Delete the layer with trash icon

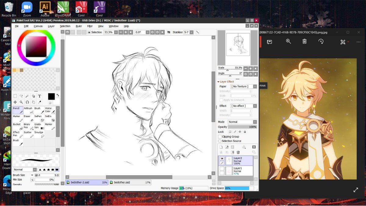pyautogui.click(x=238, y=152)
